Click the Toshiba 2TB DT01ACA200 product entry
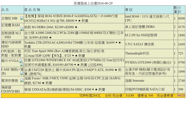This screenshot has width=186, height=117. (x=73, y=44)
